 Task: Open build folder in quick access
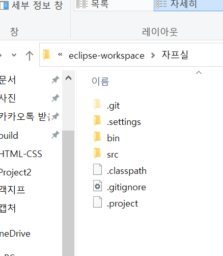coord(9,136)
